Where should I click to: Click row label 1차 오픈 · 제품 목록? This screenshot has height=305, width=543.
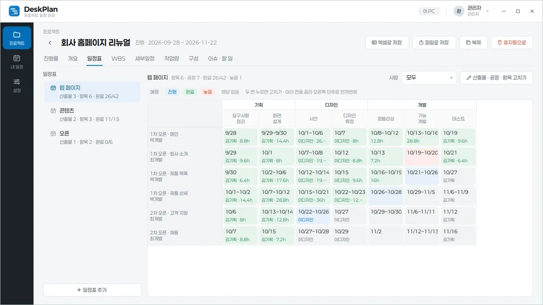(x=185, y=176)
